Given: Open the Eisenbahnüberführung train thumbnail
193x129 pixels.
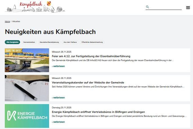Looking at the screenshot, I should click(27, 60).
